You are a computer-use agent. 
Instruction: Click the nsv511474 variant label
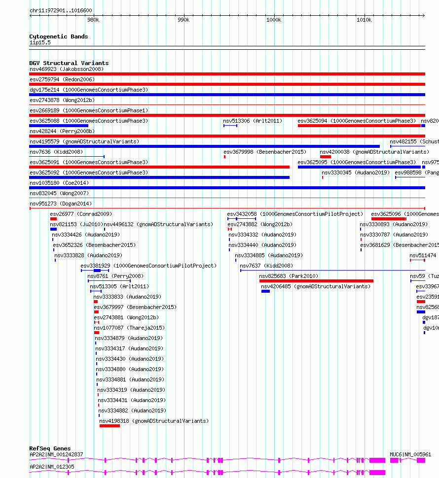[x=423, y=256]
